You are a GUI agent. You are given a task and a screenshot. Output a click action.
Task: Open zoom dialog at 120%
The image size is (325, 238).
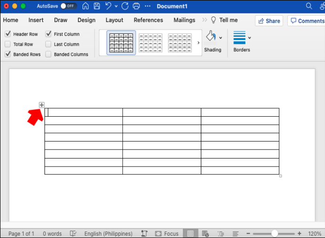click(315, 234)
